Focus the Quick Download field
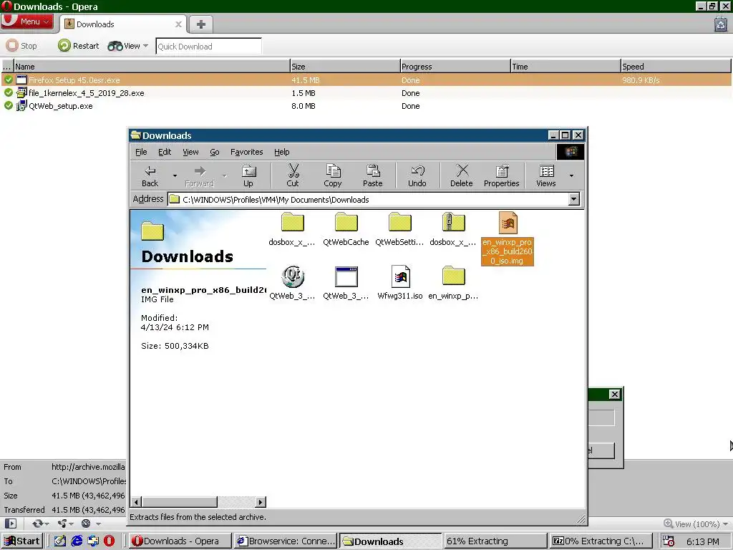The image size is (733, 550). pos(208,47)
